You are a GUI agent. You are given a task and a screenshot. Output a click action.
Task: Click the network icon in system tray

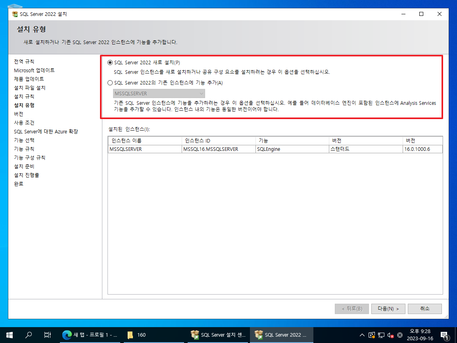click(x=381, y=335)
